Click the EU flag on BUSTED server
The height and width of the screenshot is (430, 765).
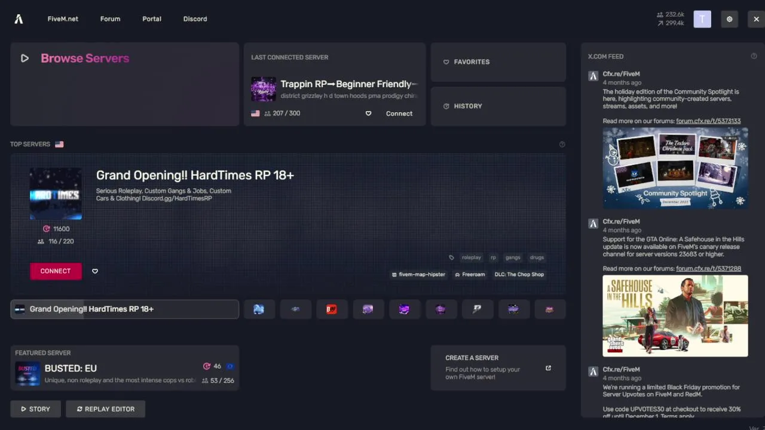[229, 366]
